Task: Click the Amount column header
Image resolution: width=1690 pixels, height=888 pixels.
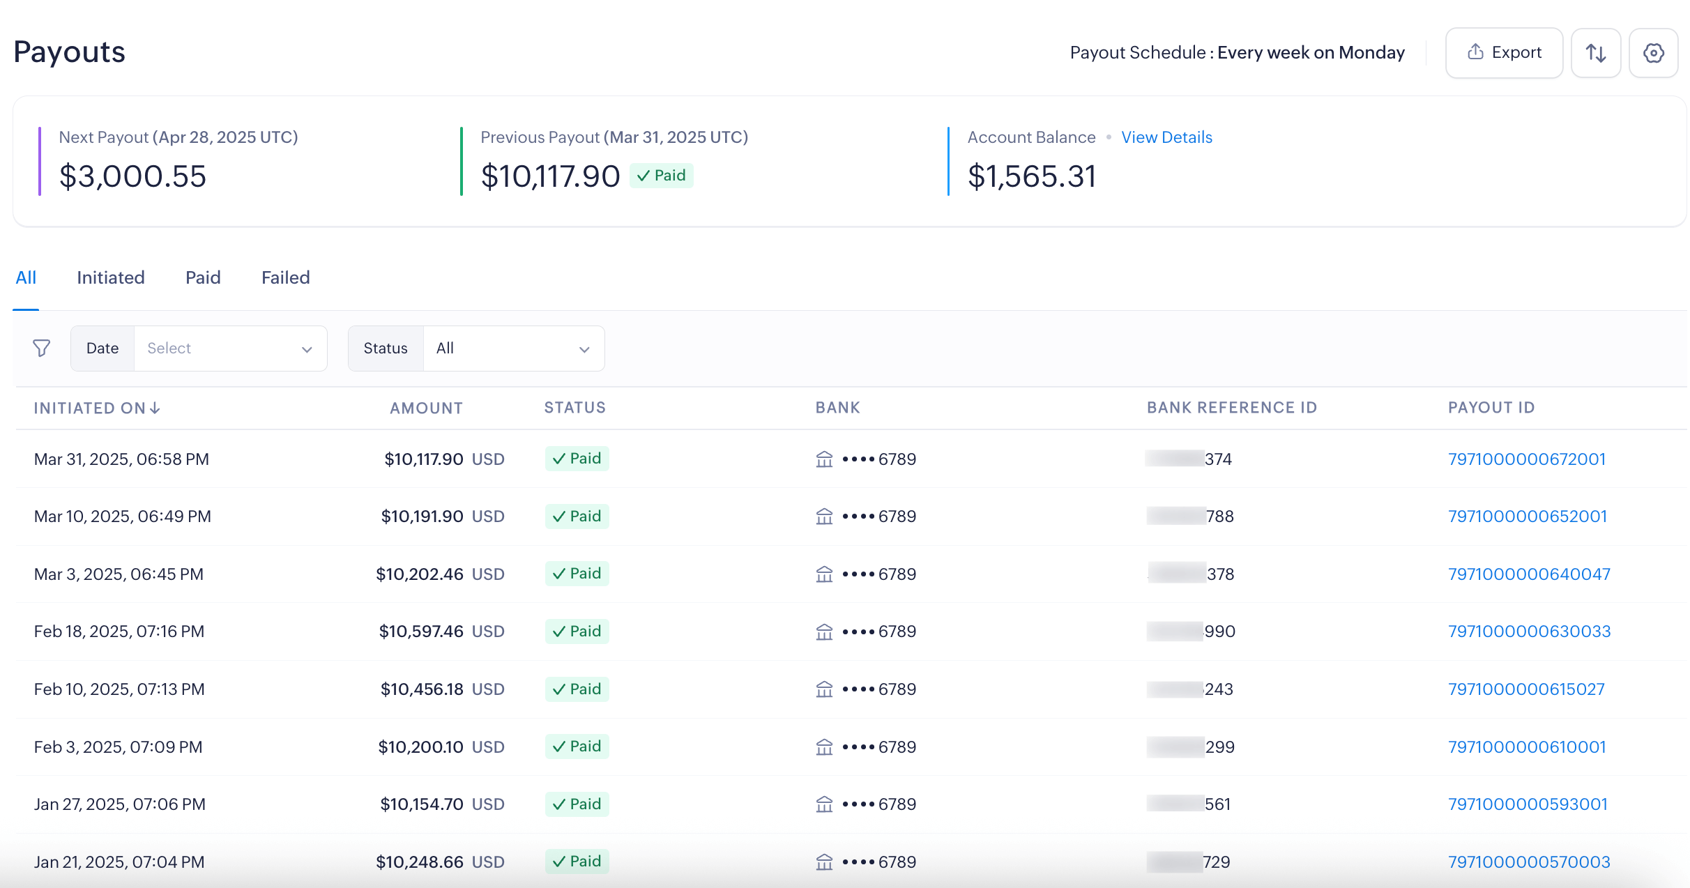Action: pos(426,408)
